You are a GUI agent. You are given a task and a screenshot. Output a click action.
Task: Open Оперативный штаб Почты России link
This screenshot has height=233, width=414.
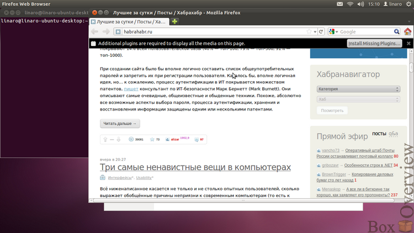[x=355, y=153]
